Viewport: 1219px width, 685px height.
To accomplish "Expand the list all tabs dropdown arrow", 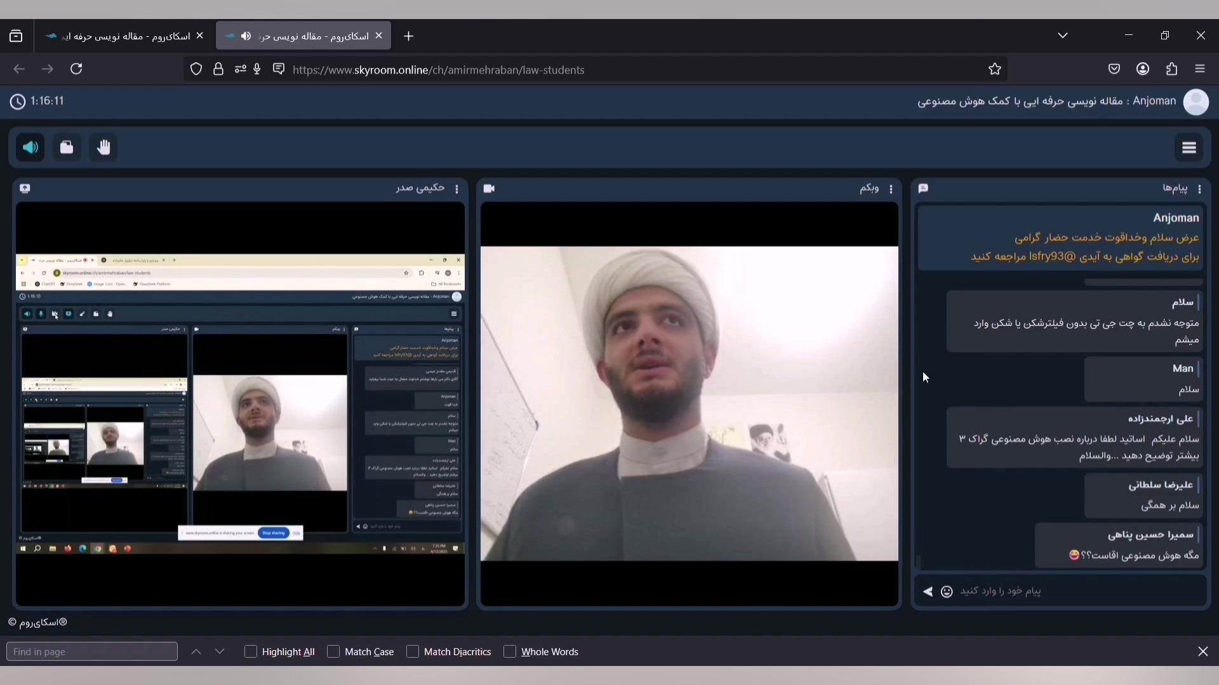I will [1063, 36].
